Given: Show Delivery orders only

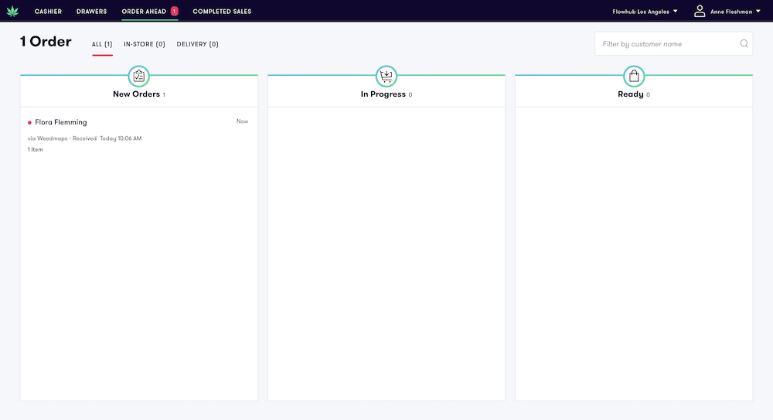Looking at the screenshot, I should pos(197,44).
